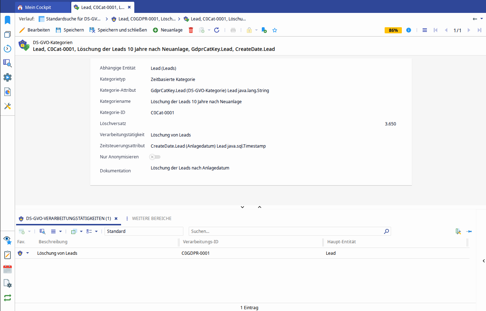Click the pin icon in the sub-table toolbar
486x311 pixels.
(x=469, y=231)
